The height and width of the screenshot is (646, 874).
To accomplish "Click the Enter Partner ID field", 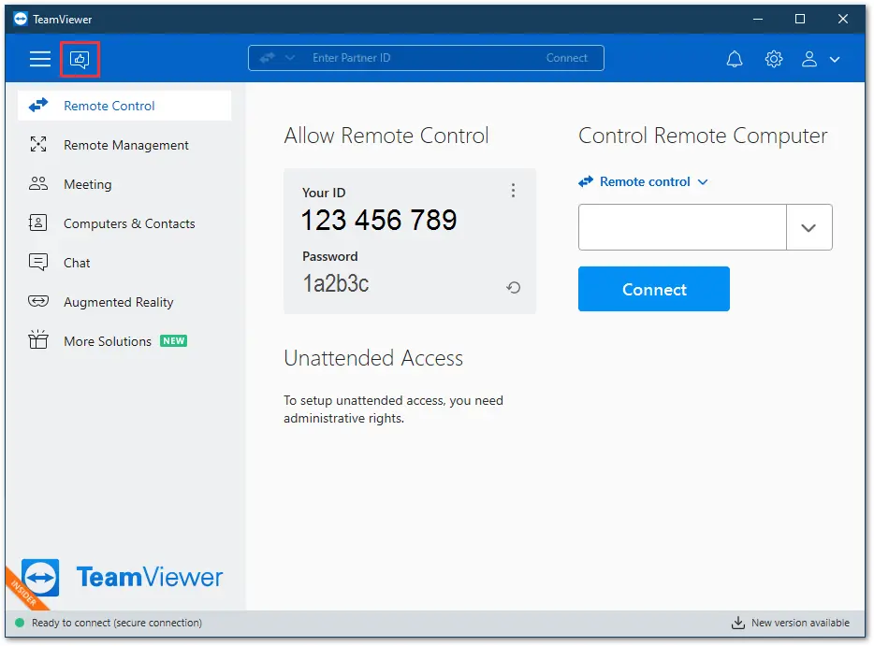I will 424,58.
